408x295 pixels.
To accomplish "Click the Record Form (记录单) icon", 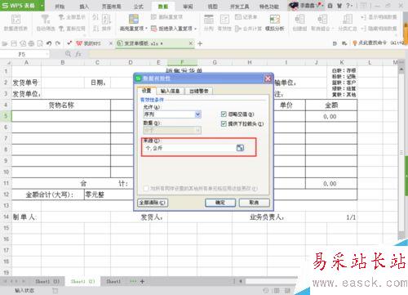I will [x=238, y=17].
